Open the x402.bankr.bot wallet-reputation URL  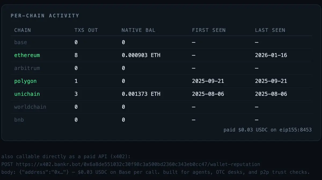pyautogui.click(x=138, y=164)
